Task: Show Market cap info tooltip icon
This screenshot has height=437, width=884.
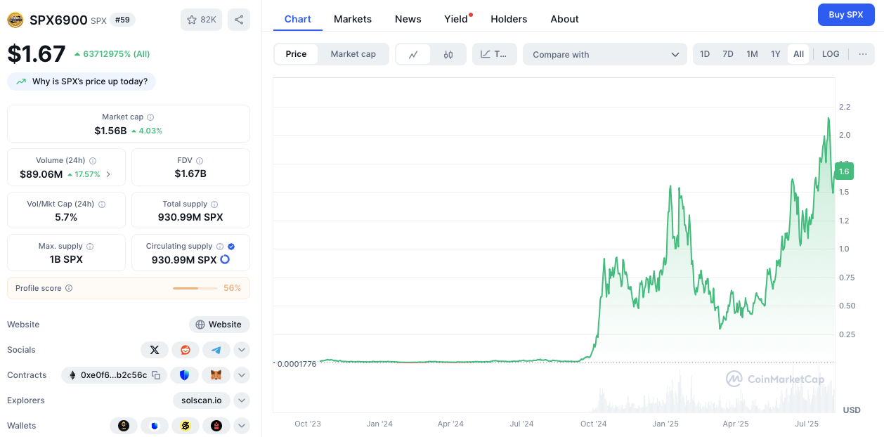Action: (150, 117)
